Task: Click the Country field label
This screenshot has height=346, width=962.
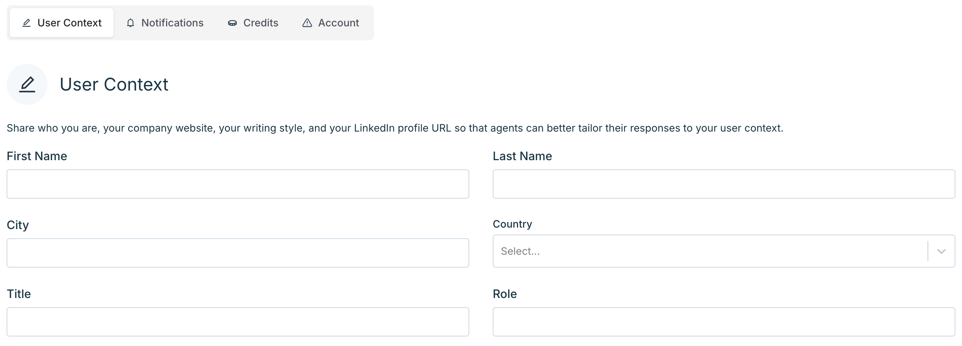Action: click(513, 224)
